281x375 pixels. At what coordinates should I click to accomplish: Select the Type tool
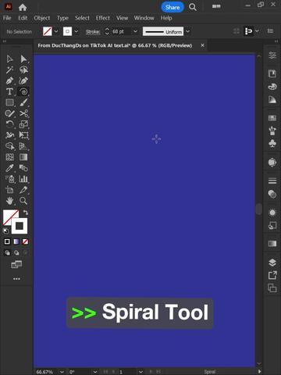pyautogui.click(x=9, y=91)
